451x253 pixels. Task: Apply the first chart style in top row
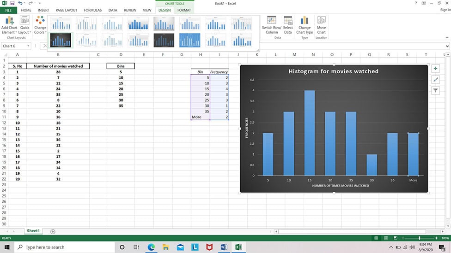61,24
